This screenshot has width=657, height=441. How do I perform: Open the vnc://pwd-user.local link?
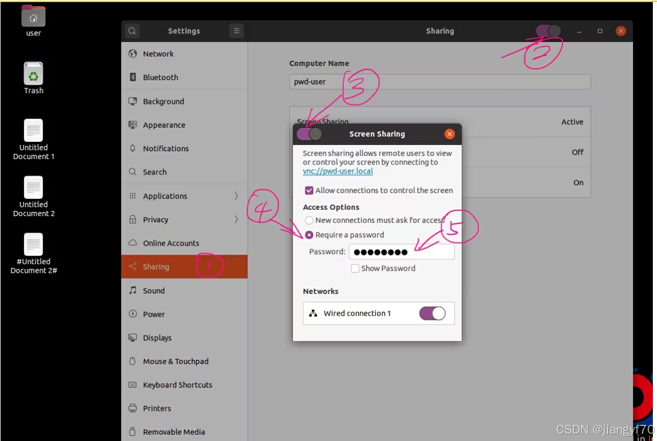coord(338,171)
